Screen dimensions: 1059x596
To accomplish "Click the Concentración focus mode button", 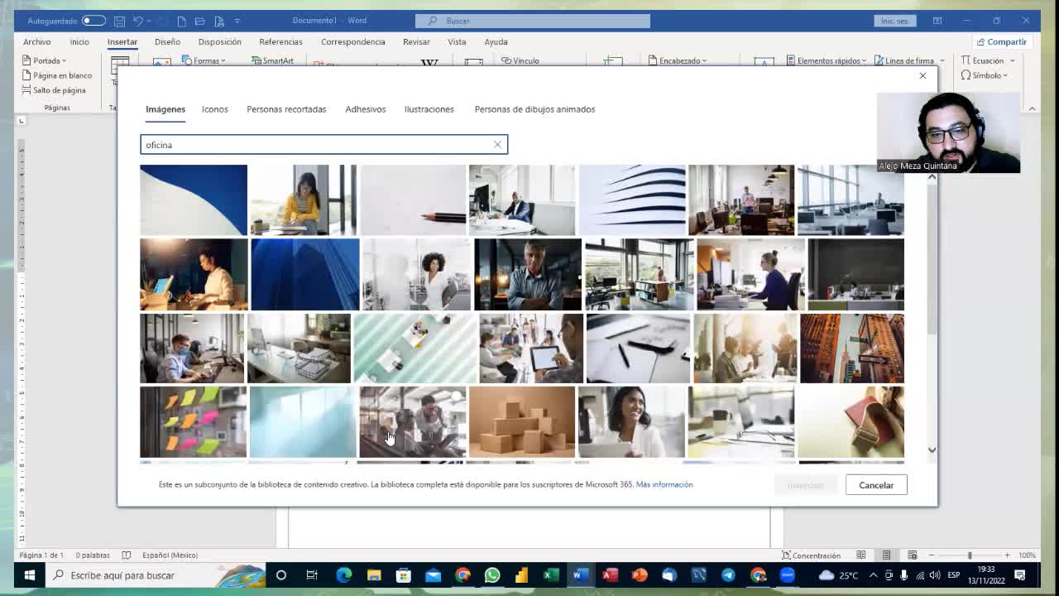I will (811, 555).
